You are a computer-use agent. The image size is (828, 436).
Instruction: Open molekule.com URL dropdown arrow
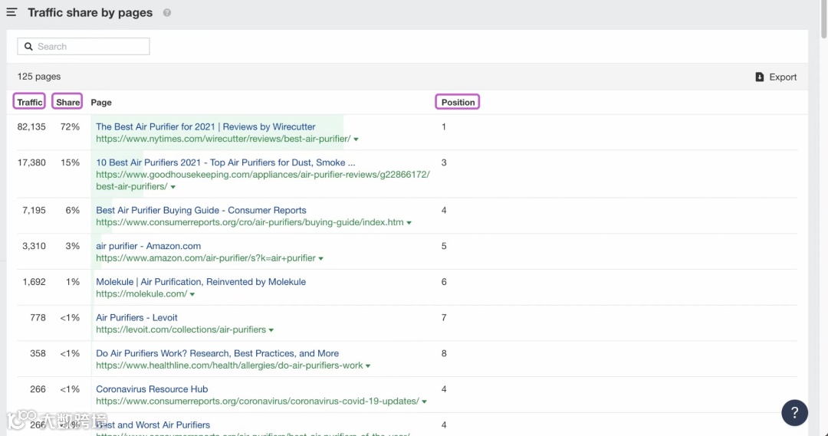[192, 294]
